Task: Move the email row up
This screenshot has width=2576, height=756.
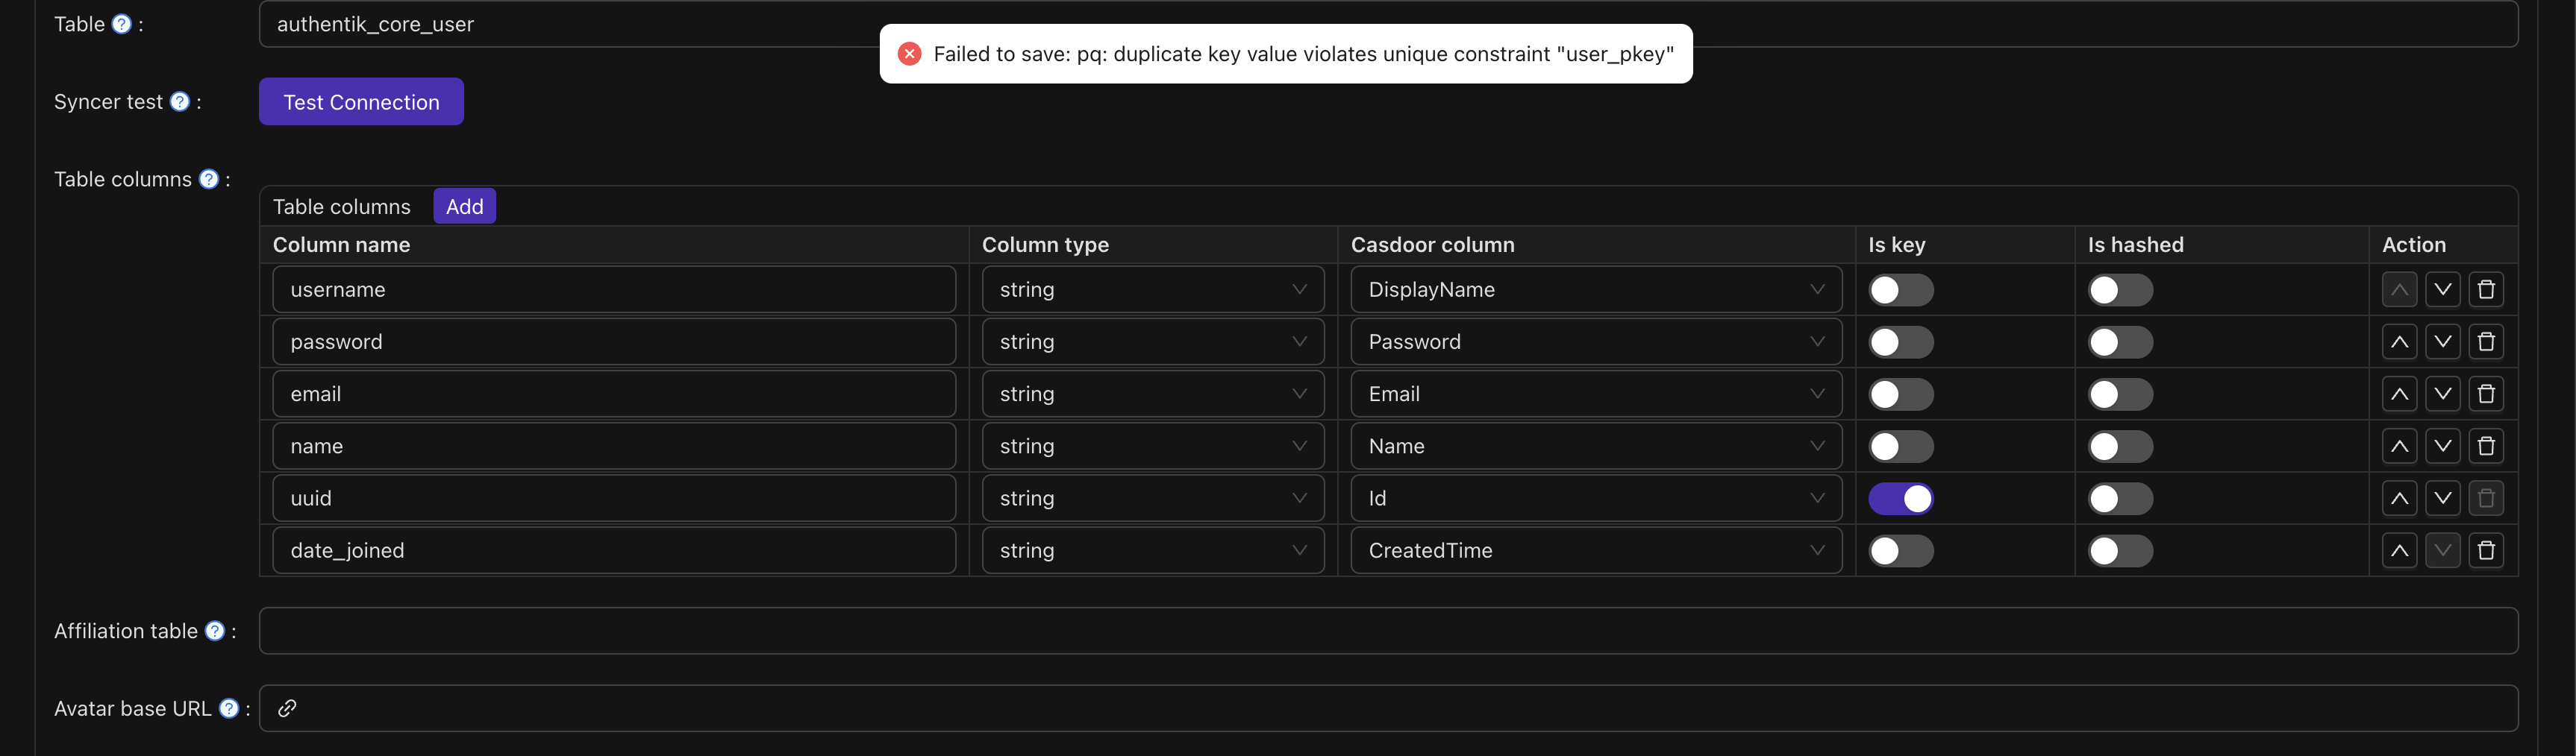Action: pos(2399,394)
